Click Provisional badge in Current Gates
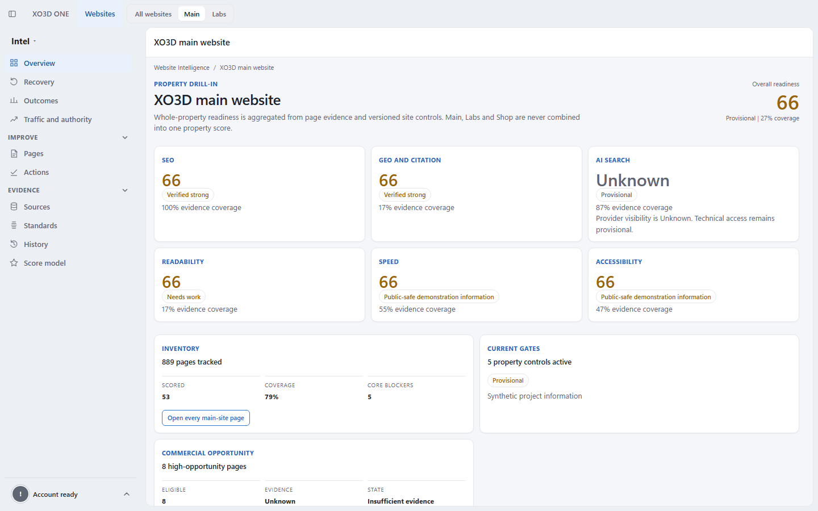Viewport: 818px width, 511px height. (x=508, y=380)
